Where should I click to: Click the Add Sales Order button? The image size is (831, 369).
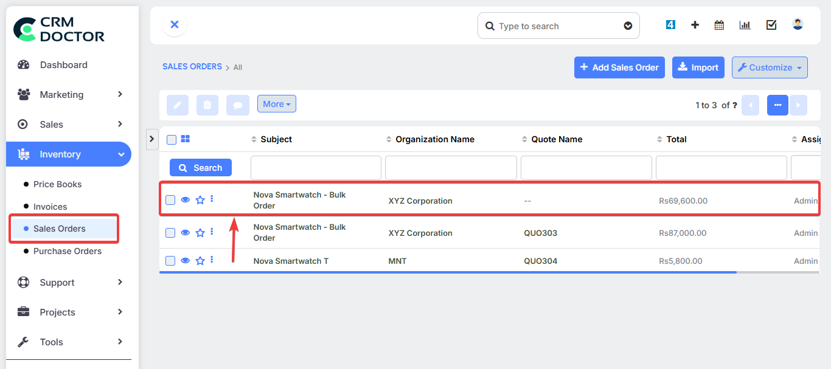[619, 67]
